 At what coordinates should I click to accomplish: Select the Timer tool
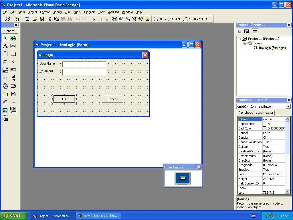5,86
